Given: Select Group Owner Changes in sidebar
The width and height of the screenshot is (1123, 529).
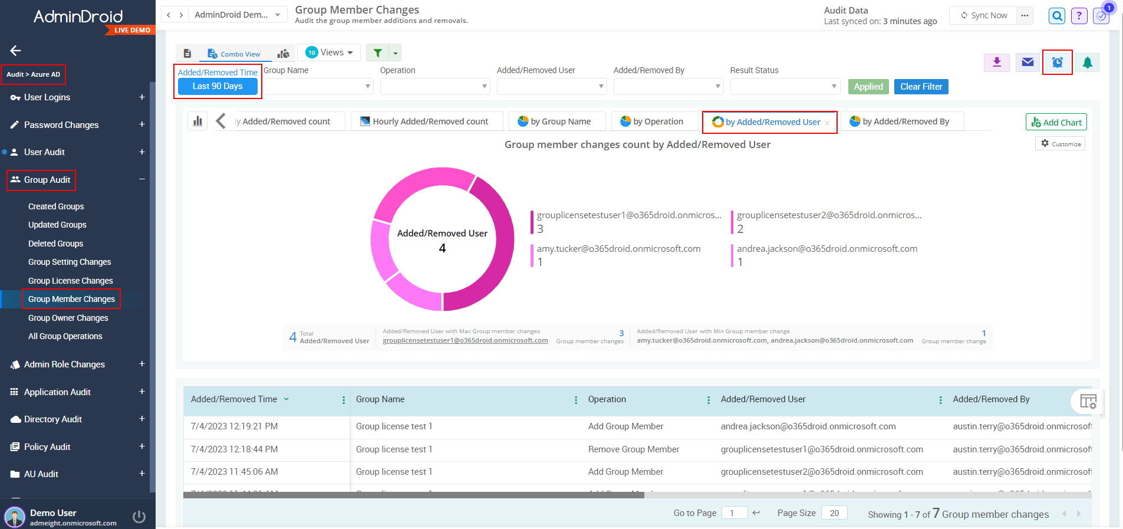Looking at the screenshot, I should click(x=68, y=318).
